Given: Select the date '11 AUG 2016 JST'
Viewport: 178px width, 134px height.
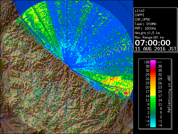Looking at the screenshot, I should click(155, 49).
